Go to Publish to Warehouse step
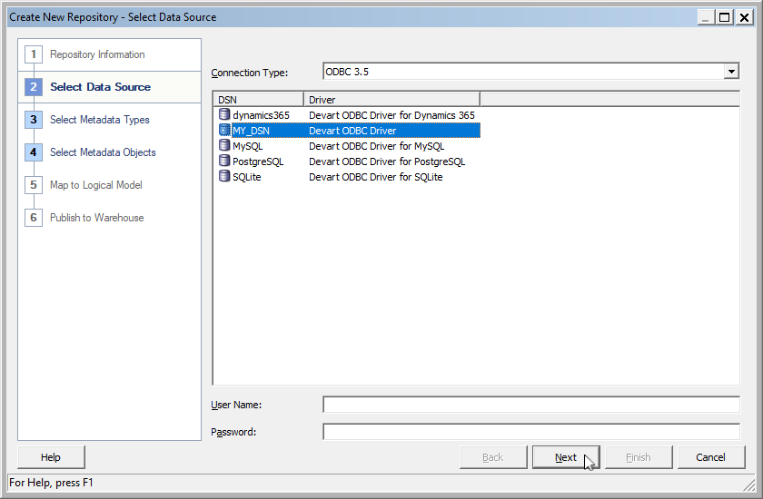The width and height of the screenshot is (763, 499). pyautogui.click(x=97, y=217)
